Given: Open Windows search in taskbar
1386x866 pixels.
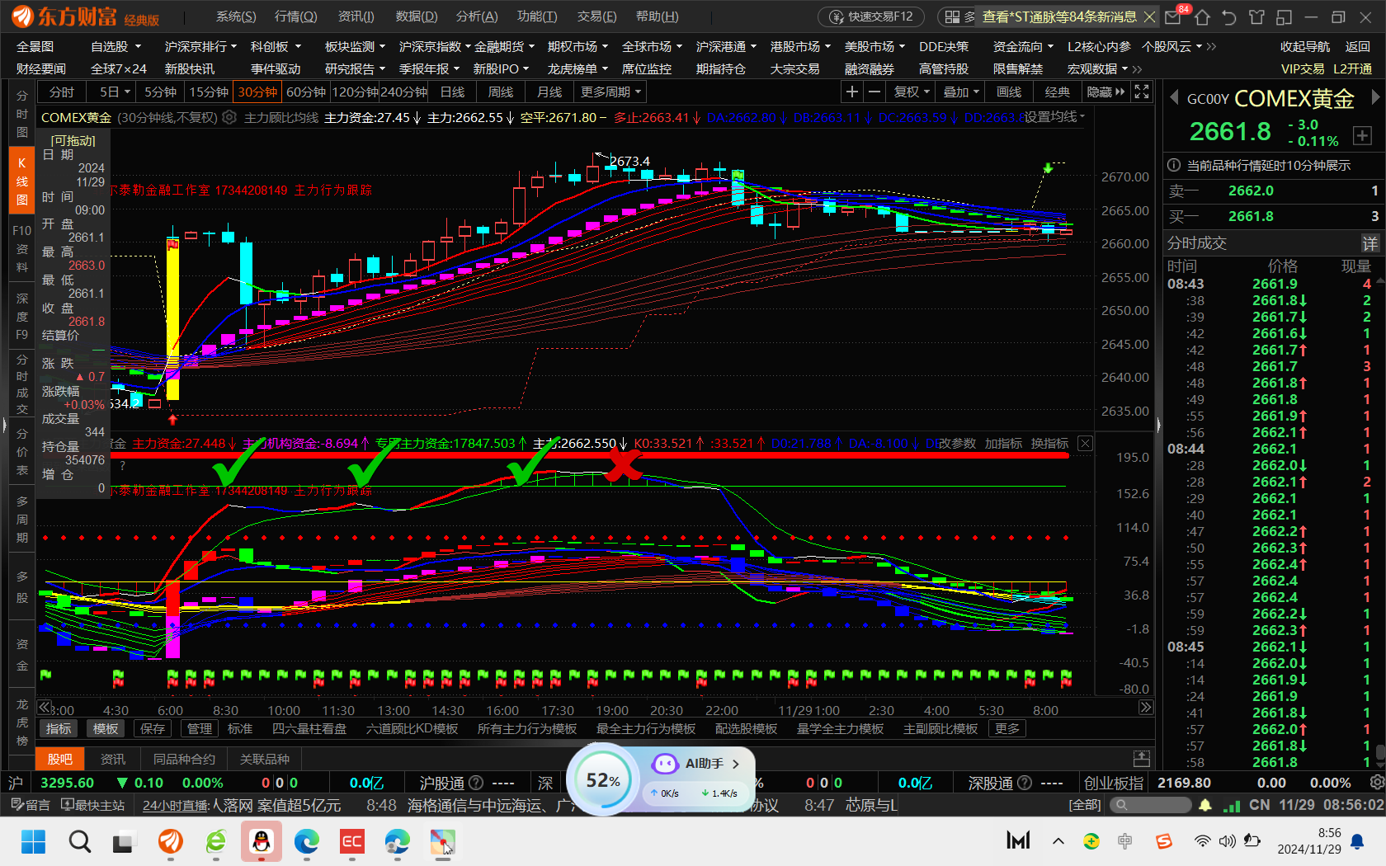Looking at the screenshot, I should click(x=80, y=841).
